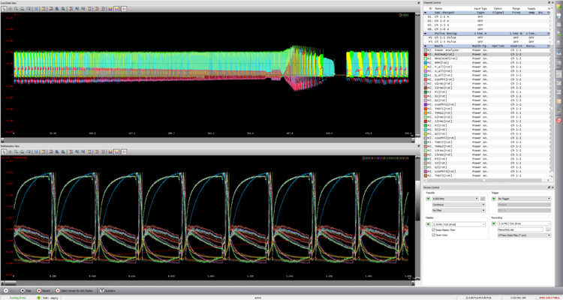Image resolution: width=563 pixels, height=300 pixels.
Task: Select the S_all[rot] channel row
Action: pyautogui.click(x=486, y=71)
